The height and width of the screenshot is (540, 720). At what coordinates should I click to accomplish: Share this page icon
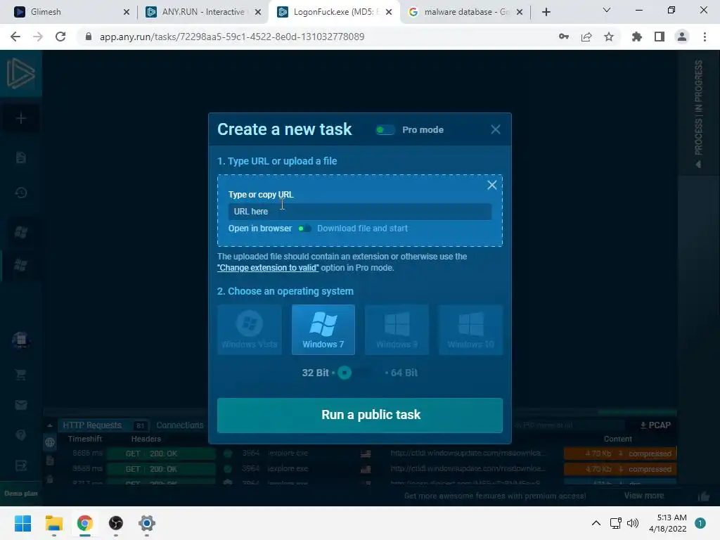pos(586,37)
